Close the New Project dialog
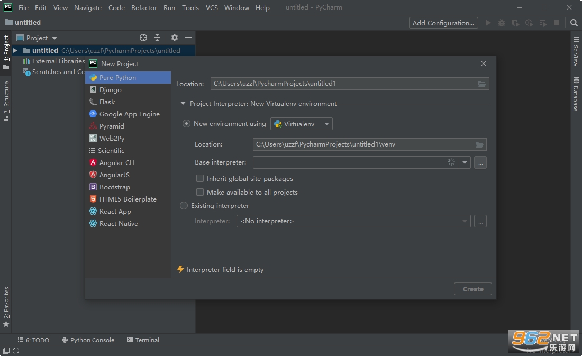 tap(483, 63)
